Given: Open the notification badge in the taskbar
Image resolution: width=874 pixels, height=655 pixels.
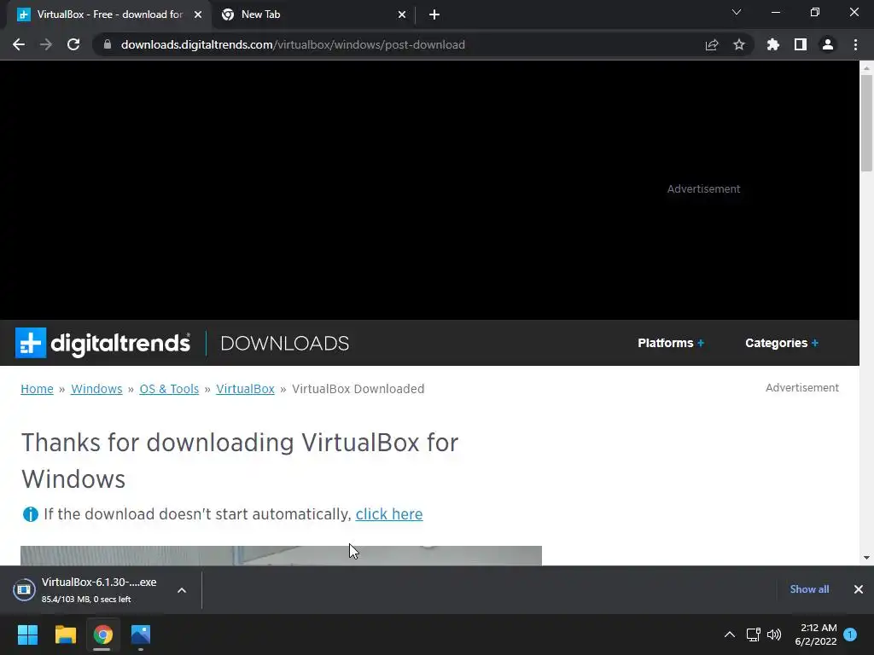Looking at the screenshot, I should click(x=851, y=634).
